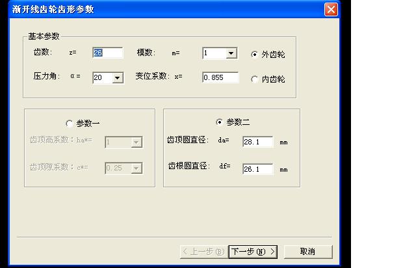The height and width of the screenshot is (268, 416).
Task: Click the 上一步(B) back button
Action: pyautogui.click(x=203, y=251)
